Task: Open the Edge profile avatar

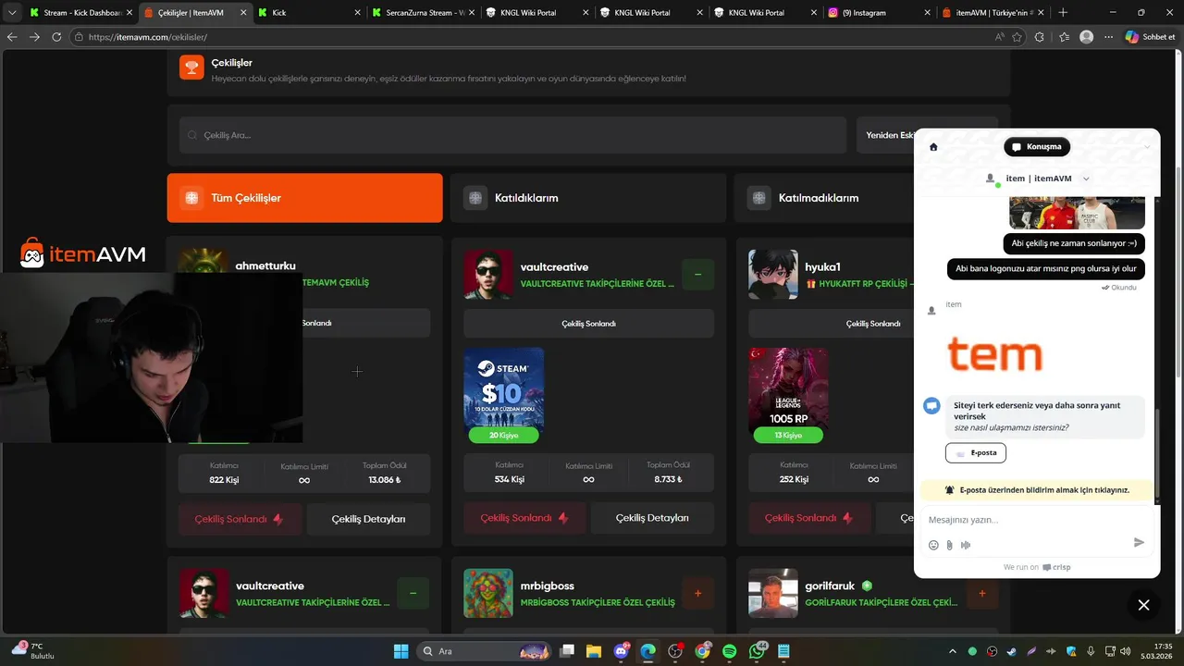Action: (x=1087, y=37)
